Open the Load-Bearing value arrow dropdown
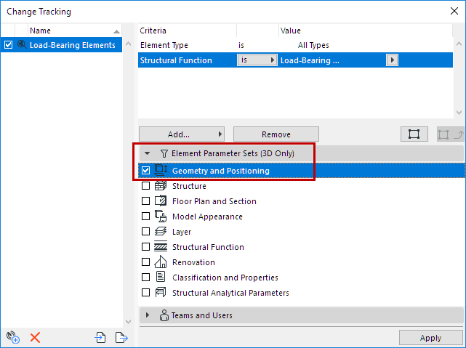Viewport: 466px width, 348px height. [393, 60]
